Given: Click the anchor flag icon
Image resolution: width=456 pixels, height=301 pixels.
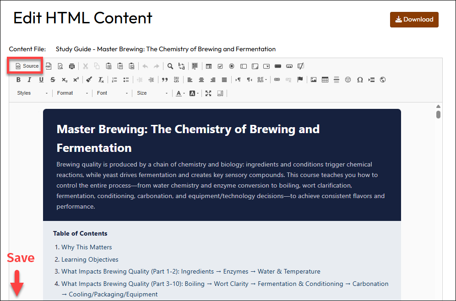Looking at the screenshot, I should pos(300,80).
